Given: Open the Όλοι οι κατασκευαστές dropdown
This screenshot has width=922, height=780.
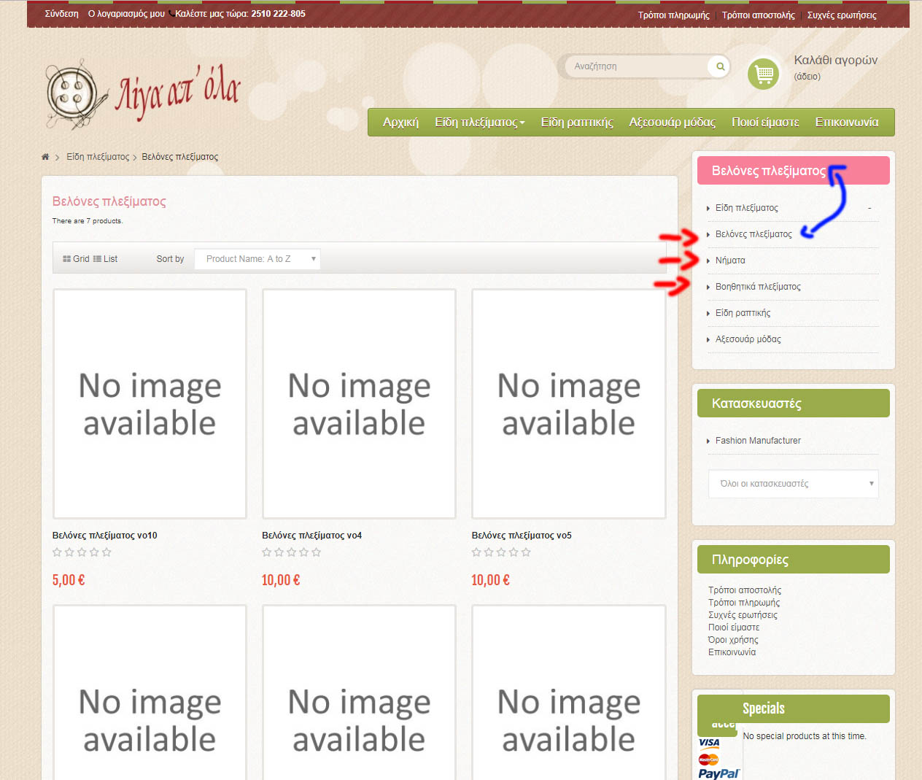Looking at the screenshot, I should 793,484.
